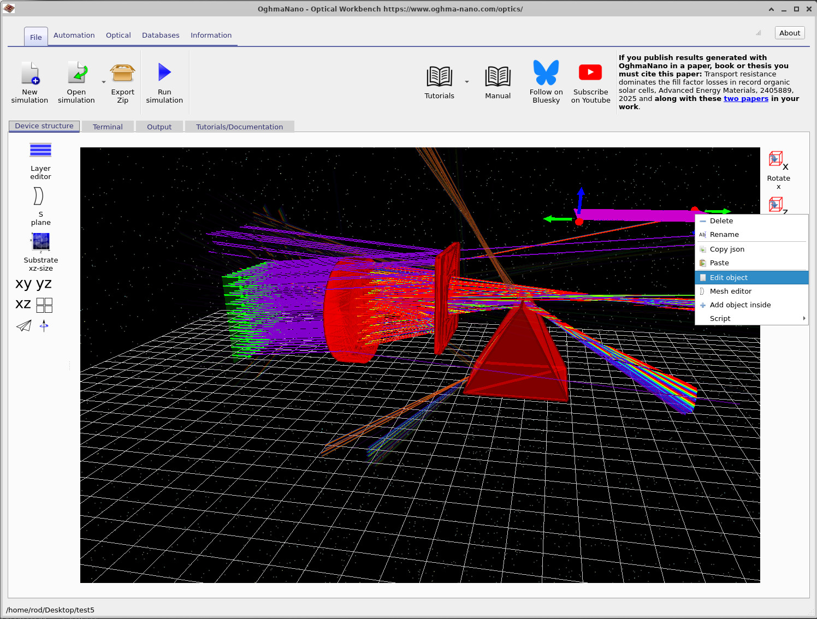Click the Rotate z cube icon

pos(776,205)
